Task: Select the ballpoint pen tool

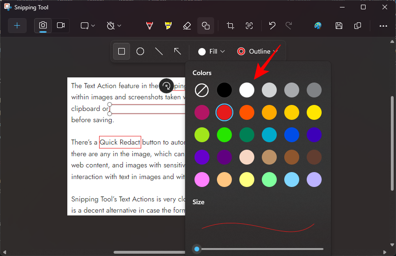Action: (150, 26)
